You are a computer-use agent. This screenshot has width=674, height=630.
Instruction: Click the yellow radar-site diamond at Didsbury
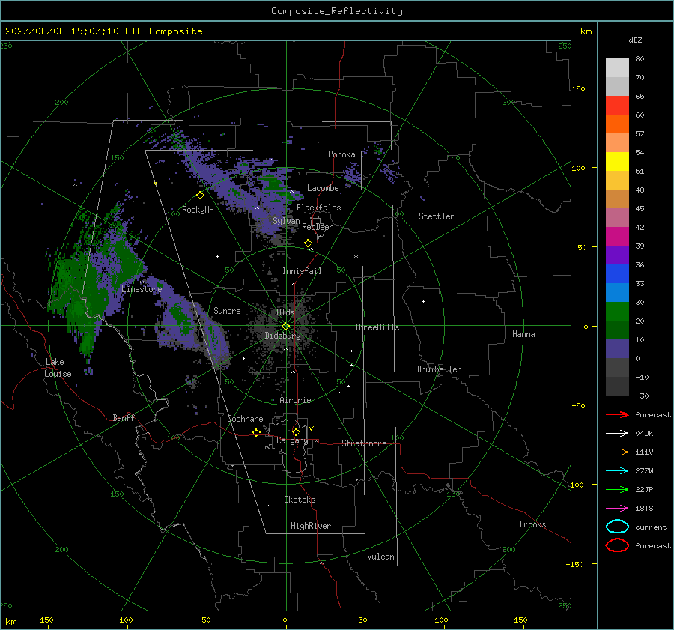(x=286, y=326)
